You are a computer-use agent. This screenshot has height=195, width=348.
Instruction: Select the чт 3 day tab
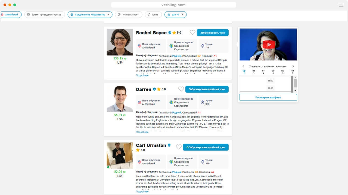click(254, 72)
